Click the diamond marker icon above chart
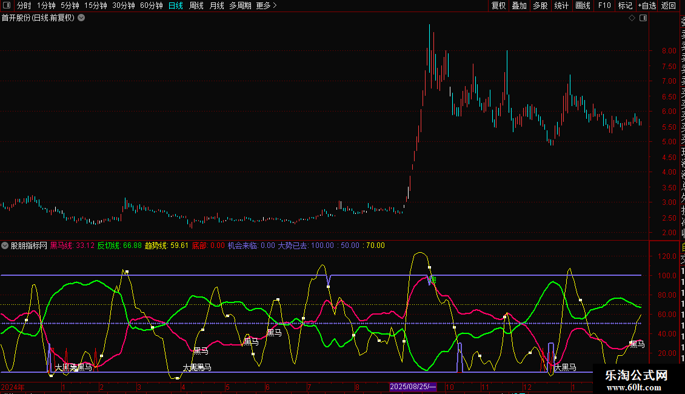This screenshot has height=394, width=685. coord(632,18)
